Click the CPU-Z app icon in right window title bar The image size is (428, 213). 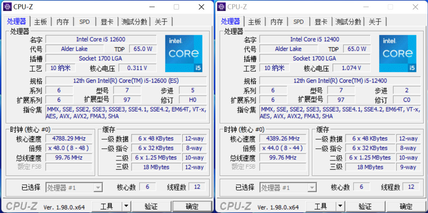coord(221,7)
